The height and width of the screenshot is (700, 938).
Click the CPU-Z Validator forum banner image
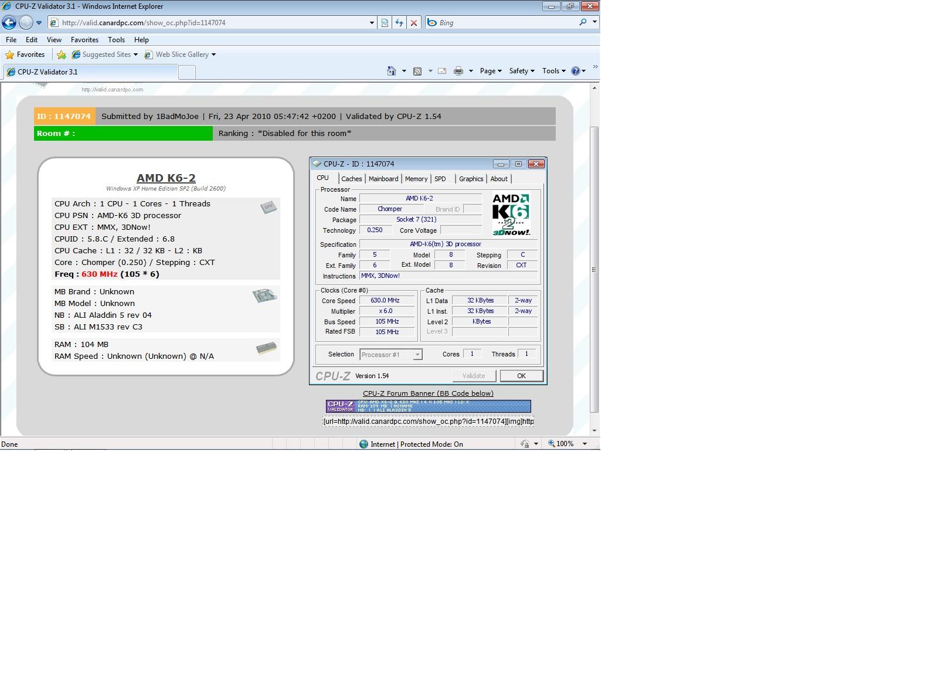[x=428, y=406]
